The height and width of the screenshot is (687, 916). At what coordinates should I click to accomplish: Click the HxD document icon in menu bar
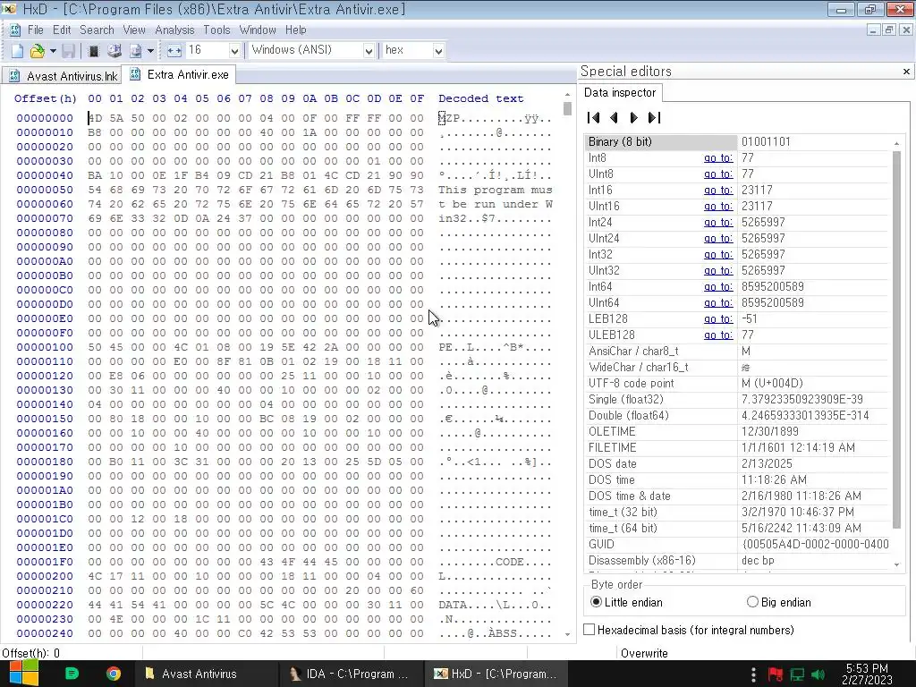click(15, 30)
